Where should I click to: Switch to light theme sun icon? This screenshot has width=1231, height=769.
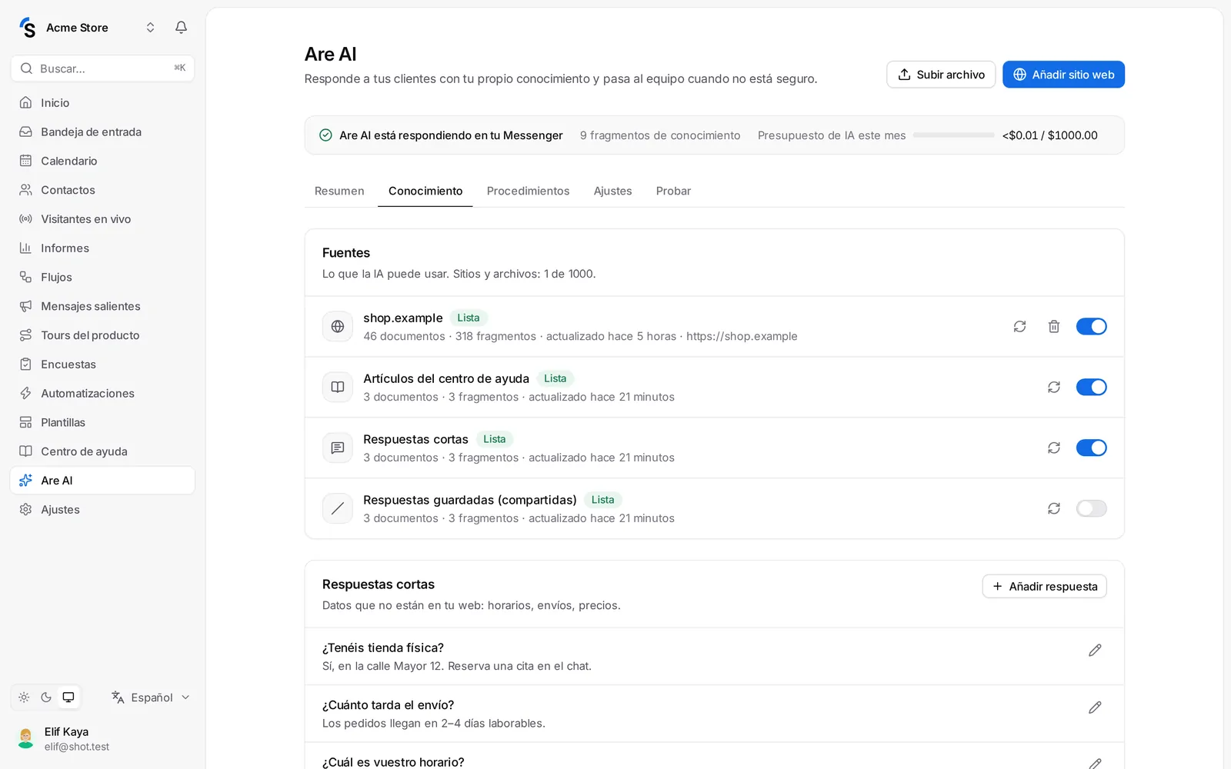point(24,697)
